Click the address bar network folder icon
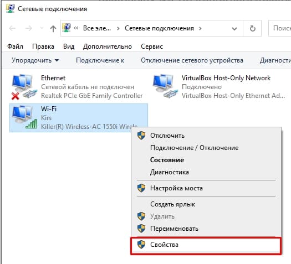Viewport: 291px width, 264px height. [x=67, y=28]
